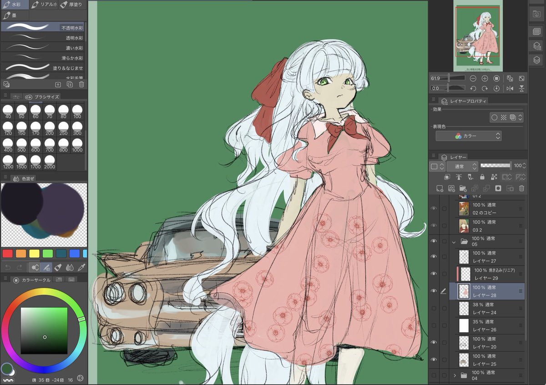The width and height of the screenshot is (546, 385).
Task: Toggle lock layer padlock
Action: coord(482,177)
